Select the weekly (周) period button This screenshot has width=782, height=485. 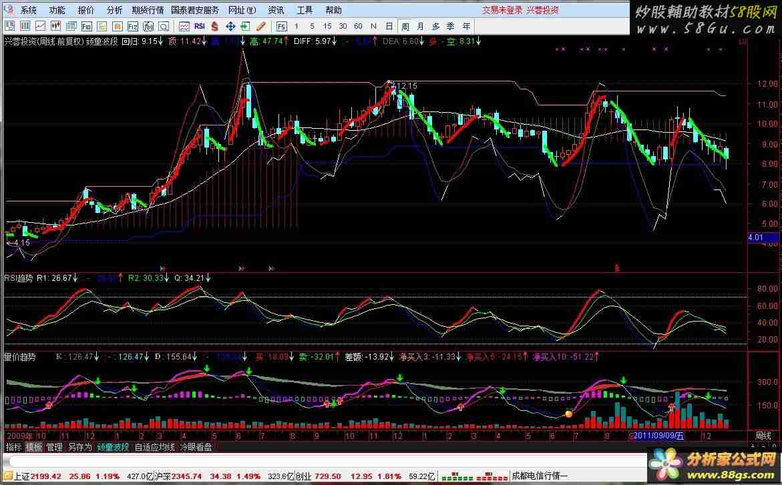405,26
